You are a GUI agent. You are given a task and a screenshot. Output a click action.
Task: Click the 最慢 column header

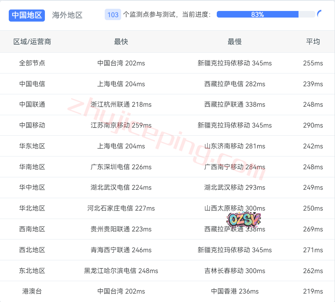234,42
